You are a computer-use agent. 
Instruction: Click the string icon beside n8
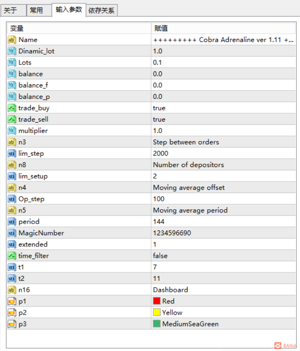tap(12, 165)
